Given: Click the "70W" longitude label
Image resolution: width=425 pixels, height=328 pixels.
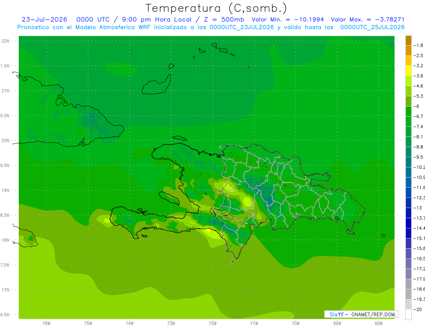Looking at the screenshot, I should coord(295,323).
